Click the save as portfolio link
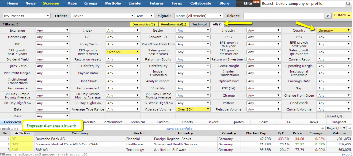 tap(179, 129)
